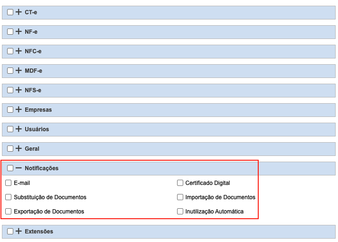Tick the Extensões group header checkbox
This screenshot has height=242, width=338.
click(x=10, y=232)
